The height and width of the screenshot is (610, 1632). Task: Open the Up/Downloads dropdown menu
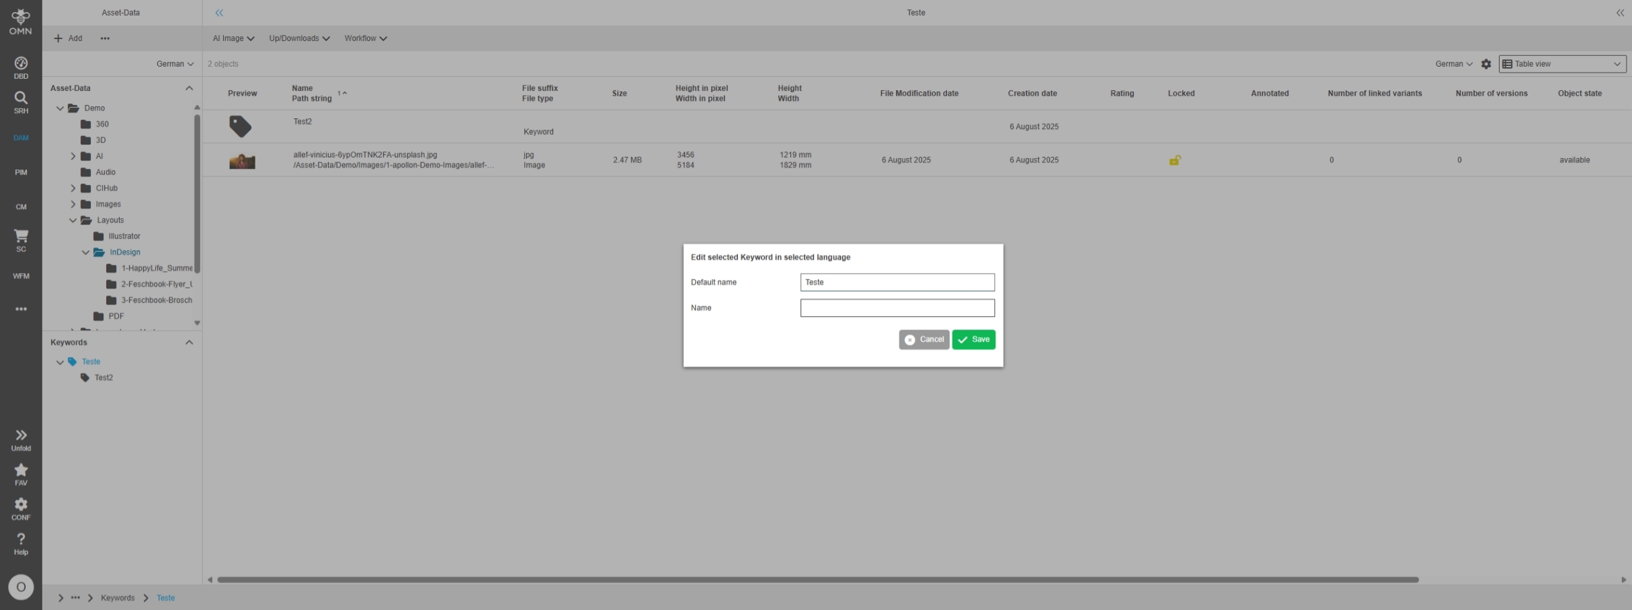coord(299,38)
